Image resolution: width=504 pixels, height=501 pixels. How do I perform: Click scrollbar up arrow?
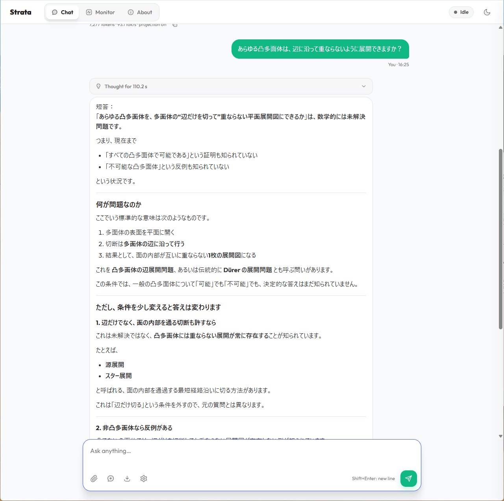coord(500,28)
